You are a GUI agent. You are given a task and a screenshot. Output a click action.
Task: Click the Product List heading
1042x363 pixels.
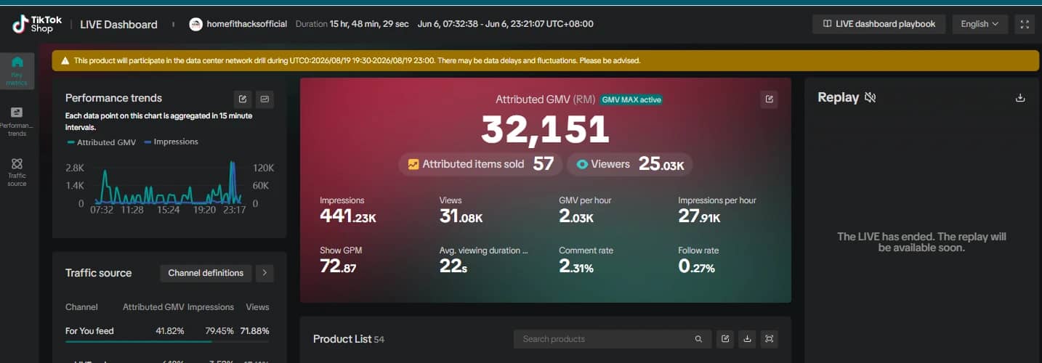click(342, 339)
